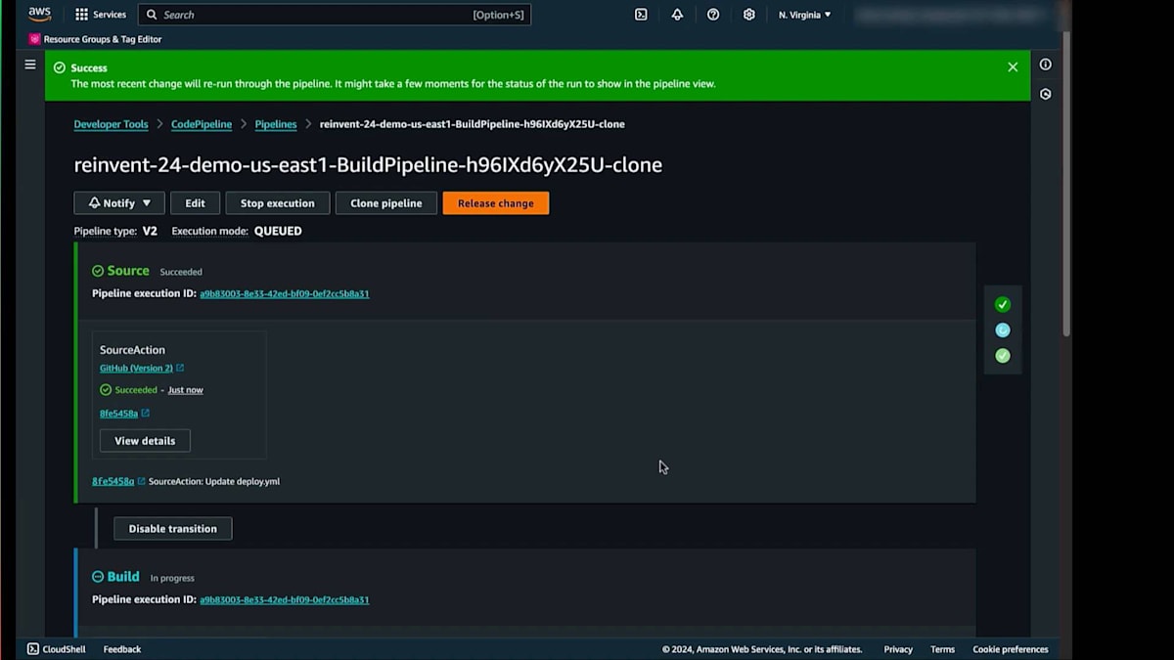Viewport: 1174px width, 660px height.
Task: Open the notifications bell
Action: coord(677,15)
